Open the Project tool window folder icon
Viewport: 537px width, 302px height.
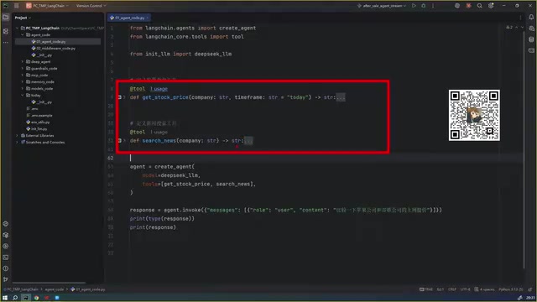click(6, 18)
